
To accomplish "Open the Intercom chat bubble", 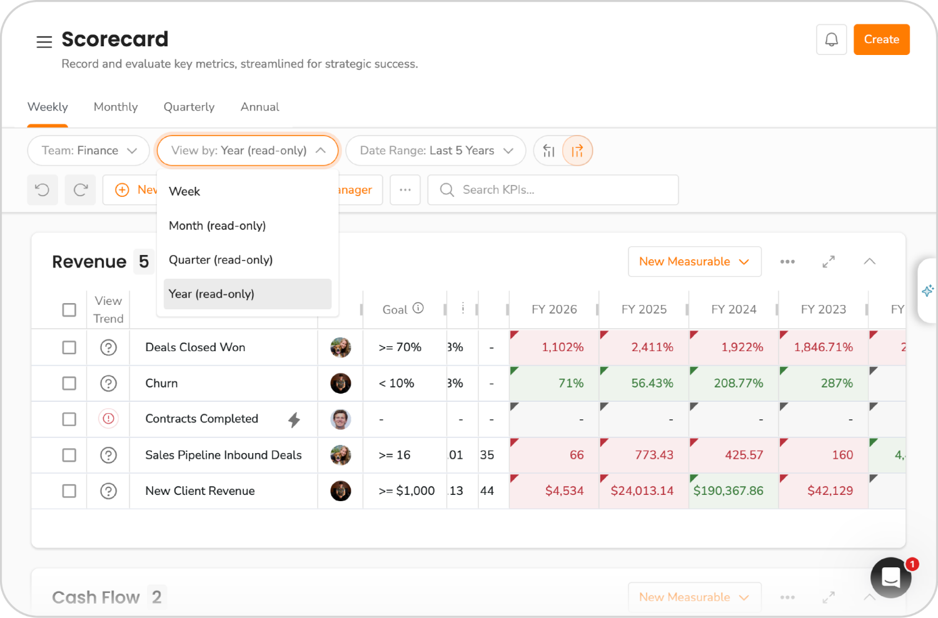I will pos(890,577).
